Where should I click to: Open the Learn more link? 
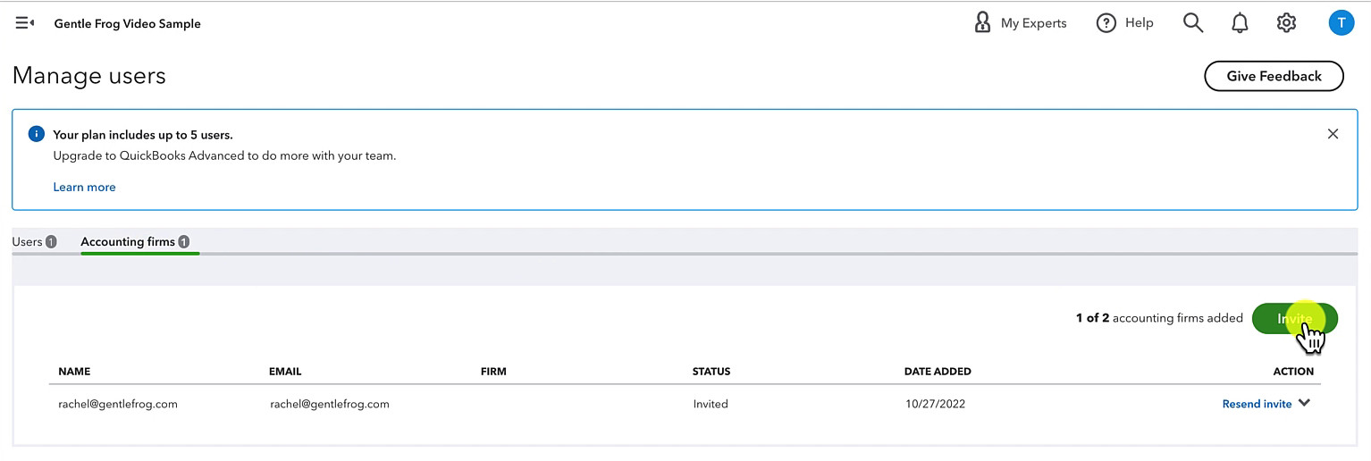click(84, 187)
